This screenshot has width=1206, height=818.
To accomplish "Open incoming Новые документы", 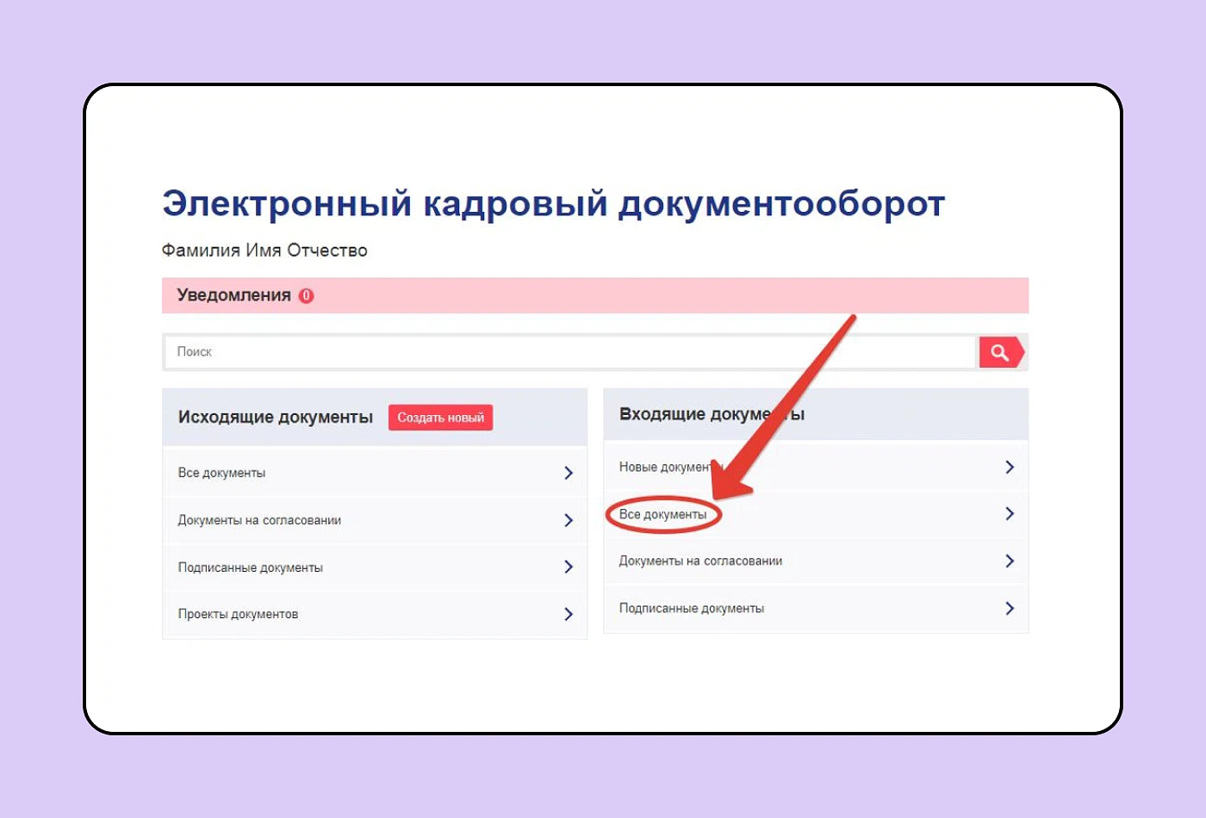I will pyautogui.click(x=663, y=467).
